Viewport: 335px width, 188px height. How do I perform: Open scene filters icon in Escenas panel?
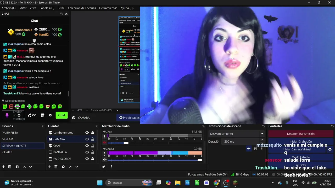(17, 167)
